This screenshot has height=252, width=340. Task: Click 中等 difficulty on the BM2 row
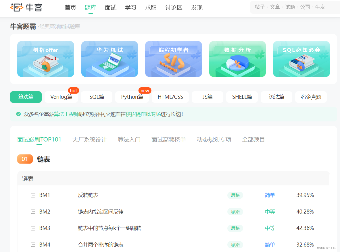click(x=270, y=212)
